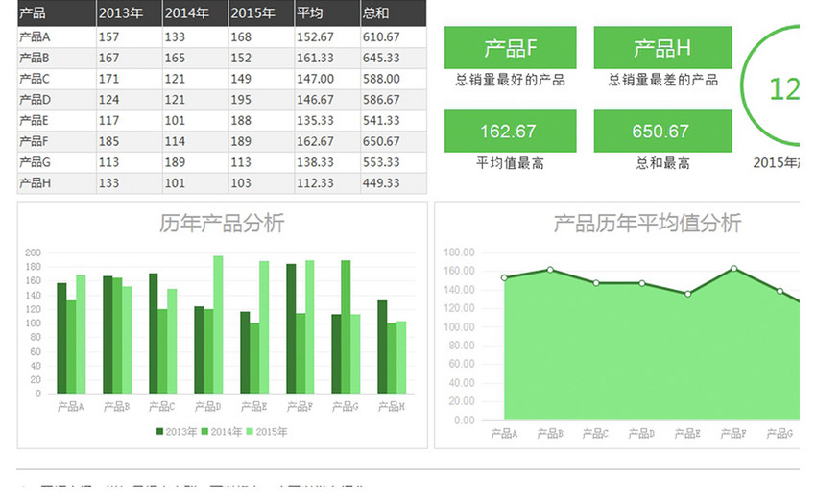Screen dimensions: 816x503
Task: Click the green 产品H worst-seller card
Action: click(x=662, y=47)
